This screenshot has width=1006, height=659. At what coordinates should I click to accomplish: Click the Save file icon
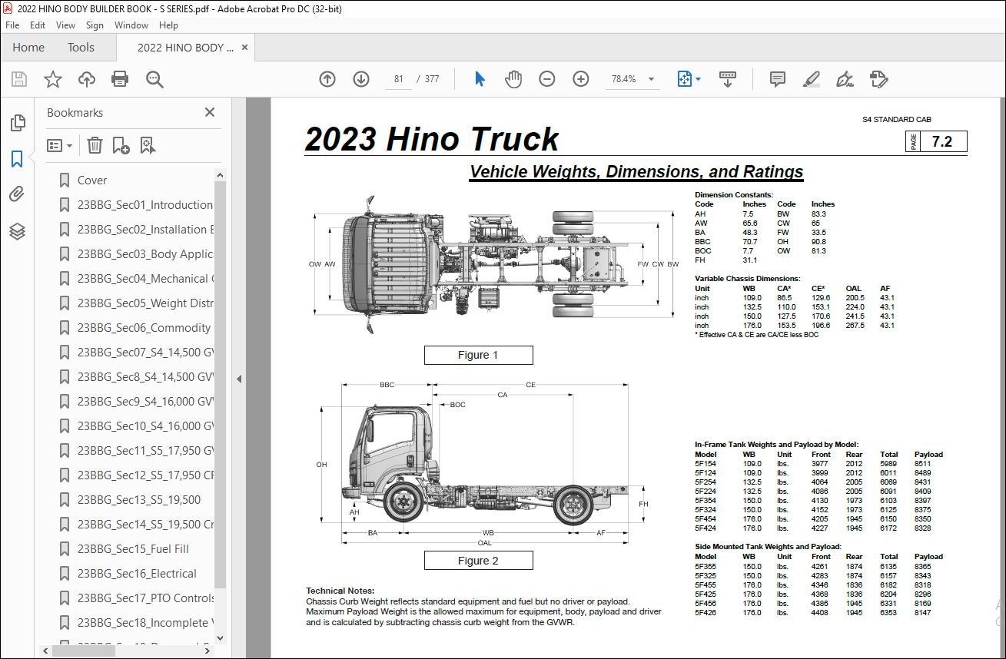(x=19, y=79)
